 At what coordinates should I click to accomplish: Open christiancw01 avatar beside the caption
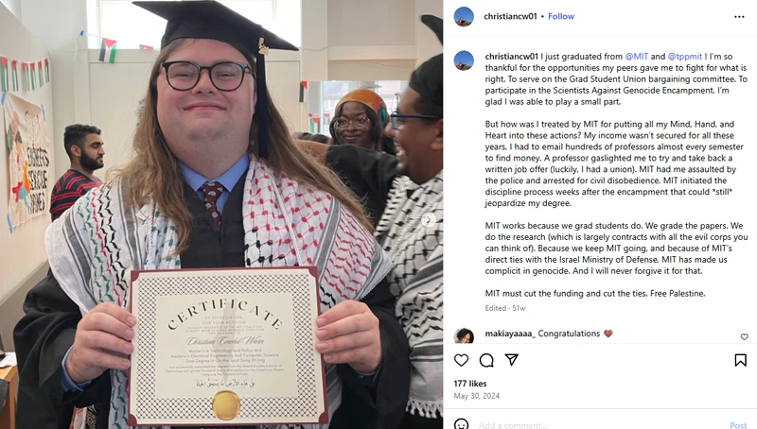(464, 60)
